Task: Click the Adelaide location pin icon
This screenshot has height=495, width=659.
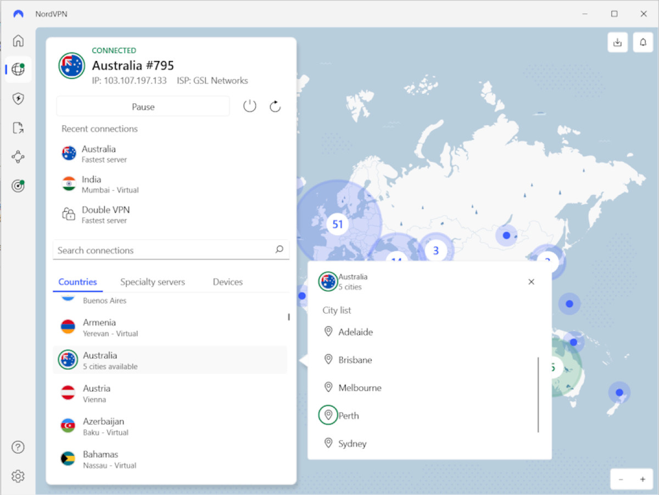Action: [x=328, y=331]
